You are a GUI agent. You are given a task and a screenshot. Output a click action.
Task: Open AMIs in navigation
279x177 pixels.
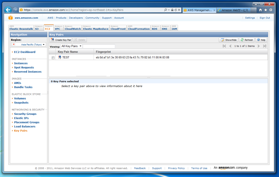click(17, 83)
